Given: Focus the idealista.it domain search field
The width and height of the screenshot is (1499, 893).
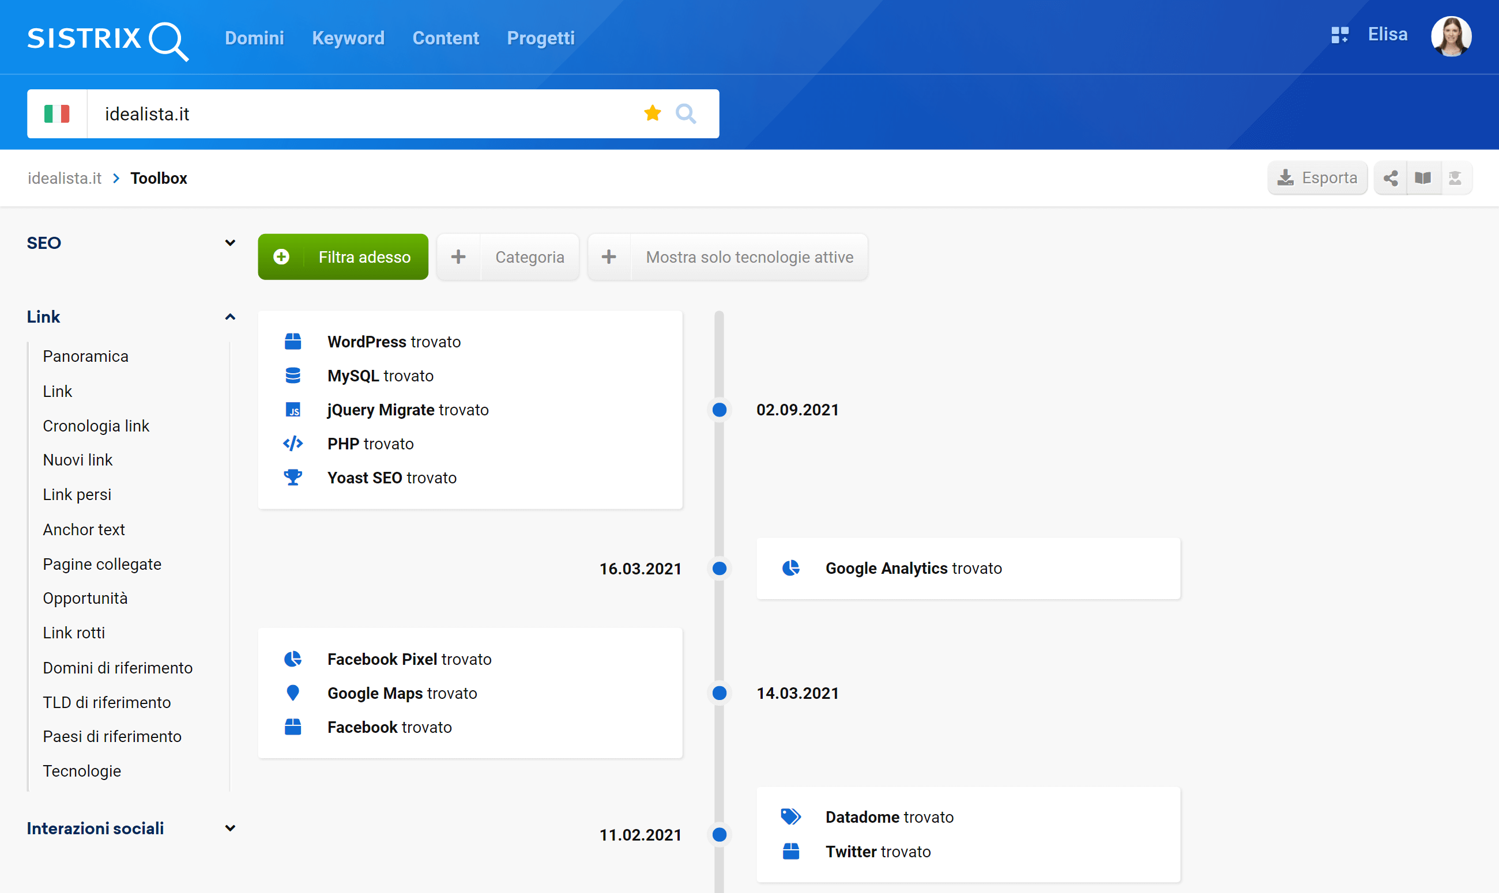Looking at the screenshot, I should tap(361, 113).
